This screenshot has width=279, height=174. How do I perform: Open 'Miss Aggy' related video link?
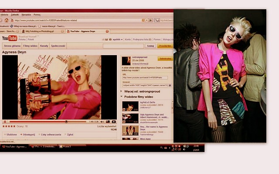(x=145, y=139)
